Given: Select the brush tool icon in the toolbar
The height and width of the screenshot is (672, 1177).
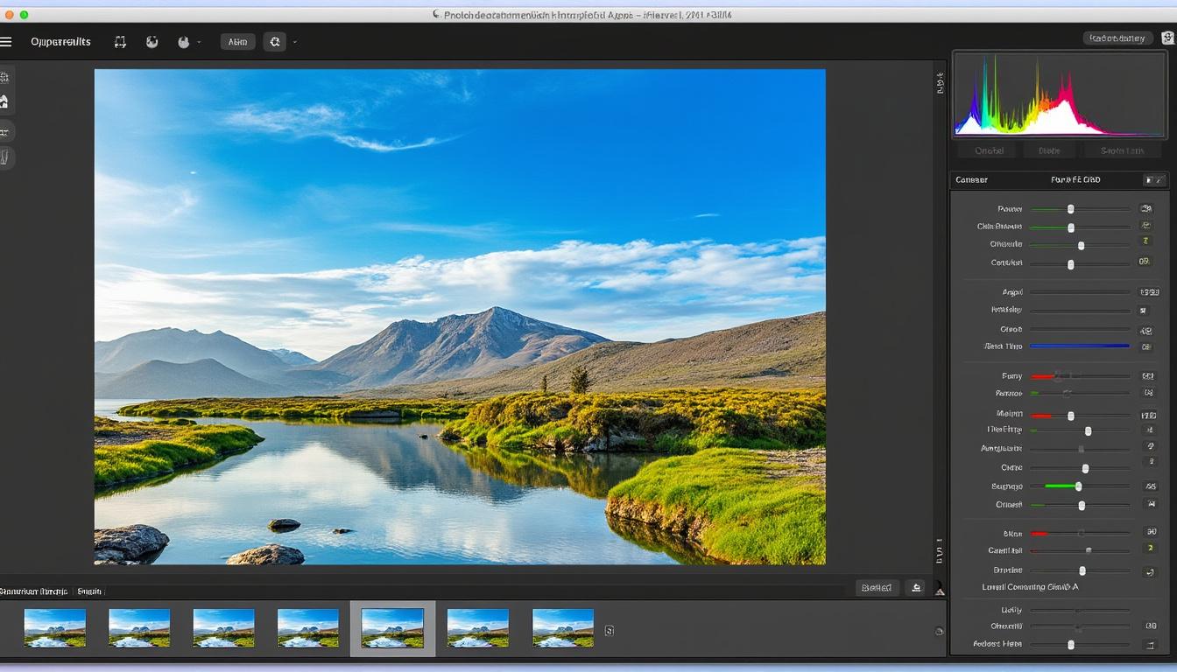Looking at the screenshot, I should point(184,41).
